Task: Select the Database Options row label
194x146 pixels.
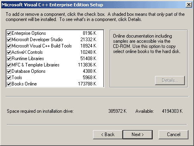Action: point(29,71)
